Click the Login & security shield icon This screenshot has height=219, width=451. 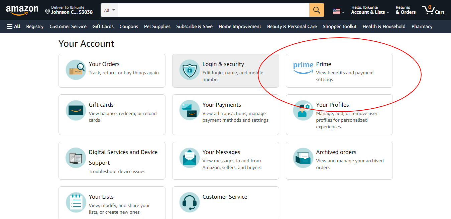pos(190,70)
